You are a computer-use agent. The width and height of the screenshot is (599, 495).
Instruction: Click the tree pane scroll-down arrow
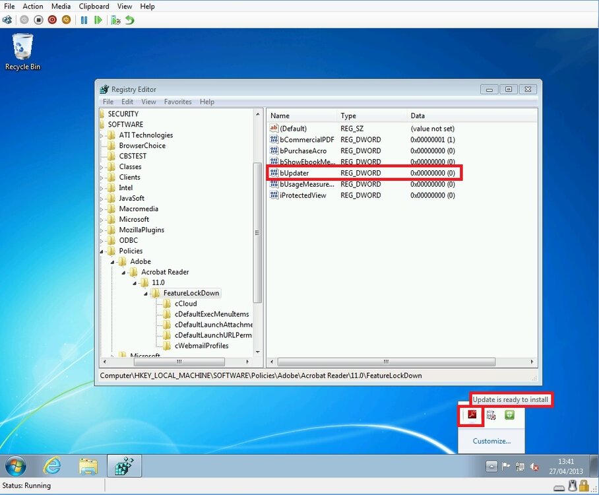click(257, 352)
